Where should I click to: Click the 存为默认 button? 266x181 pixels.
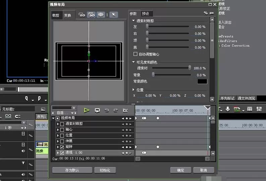click(72, 170)
